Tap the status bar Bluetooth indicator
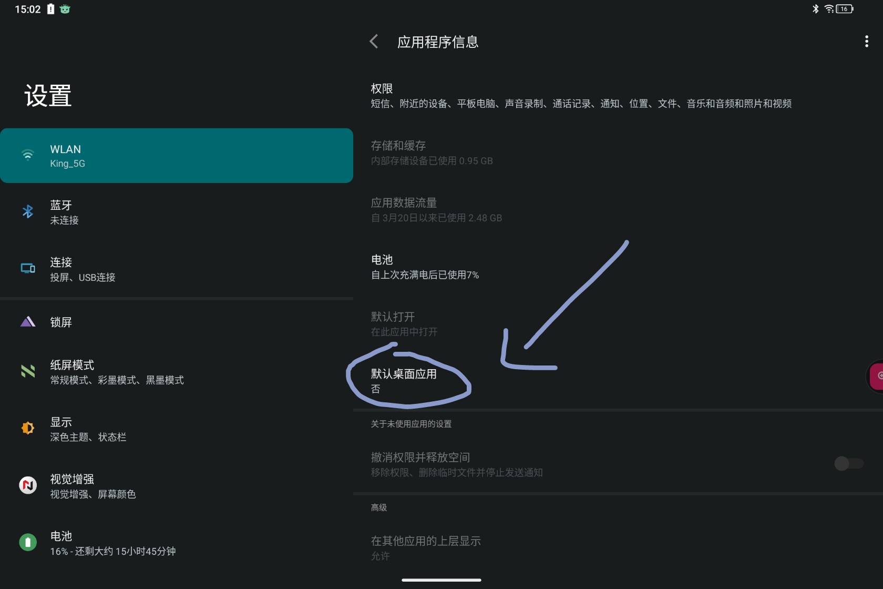The image size is (883, 589). (816, 9)
